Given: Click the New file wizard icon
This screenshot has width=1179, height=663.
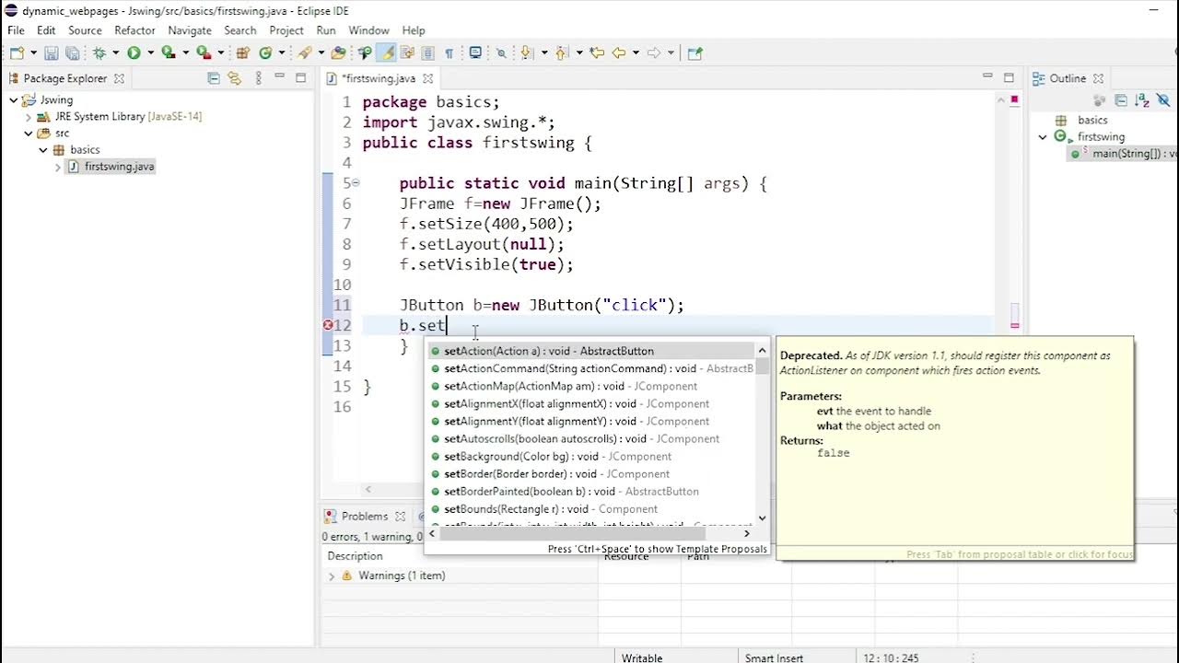Looking at the screenshot, I should 18,53.
